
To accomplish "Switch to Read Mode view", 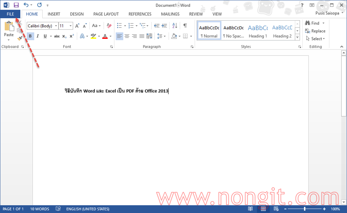I will click(x=250, y=209).
